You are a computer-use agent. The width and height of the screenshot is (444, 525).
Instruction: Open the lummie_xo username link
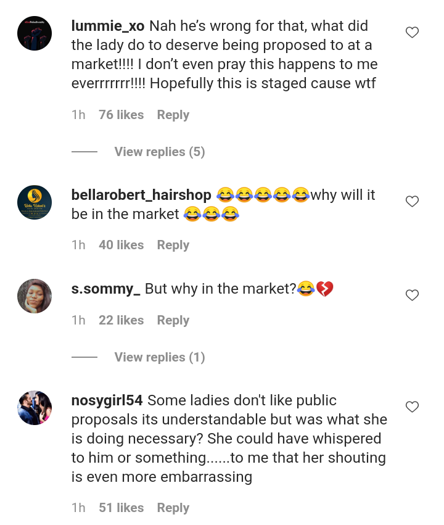(108, 26)
